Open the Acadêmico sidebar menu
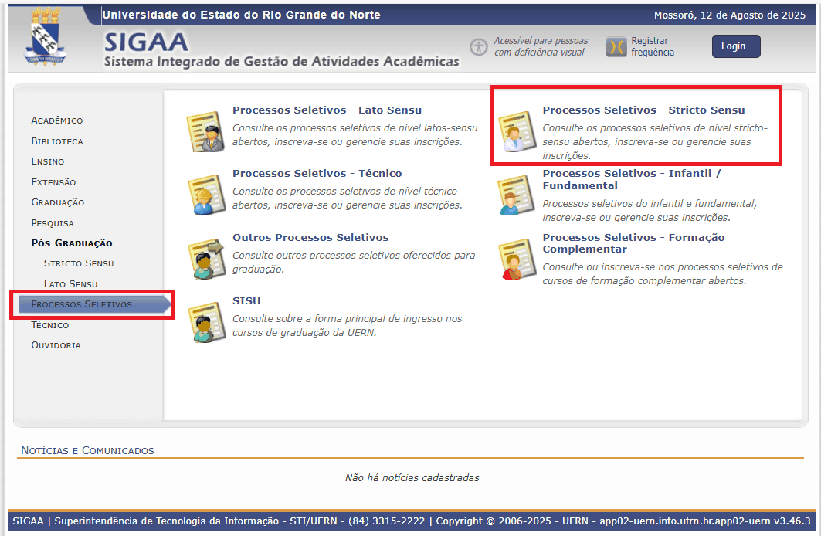 pyautogui.click(x=57, y=120)
